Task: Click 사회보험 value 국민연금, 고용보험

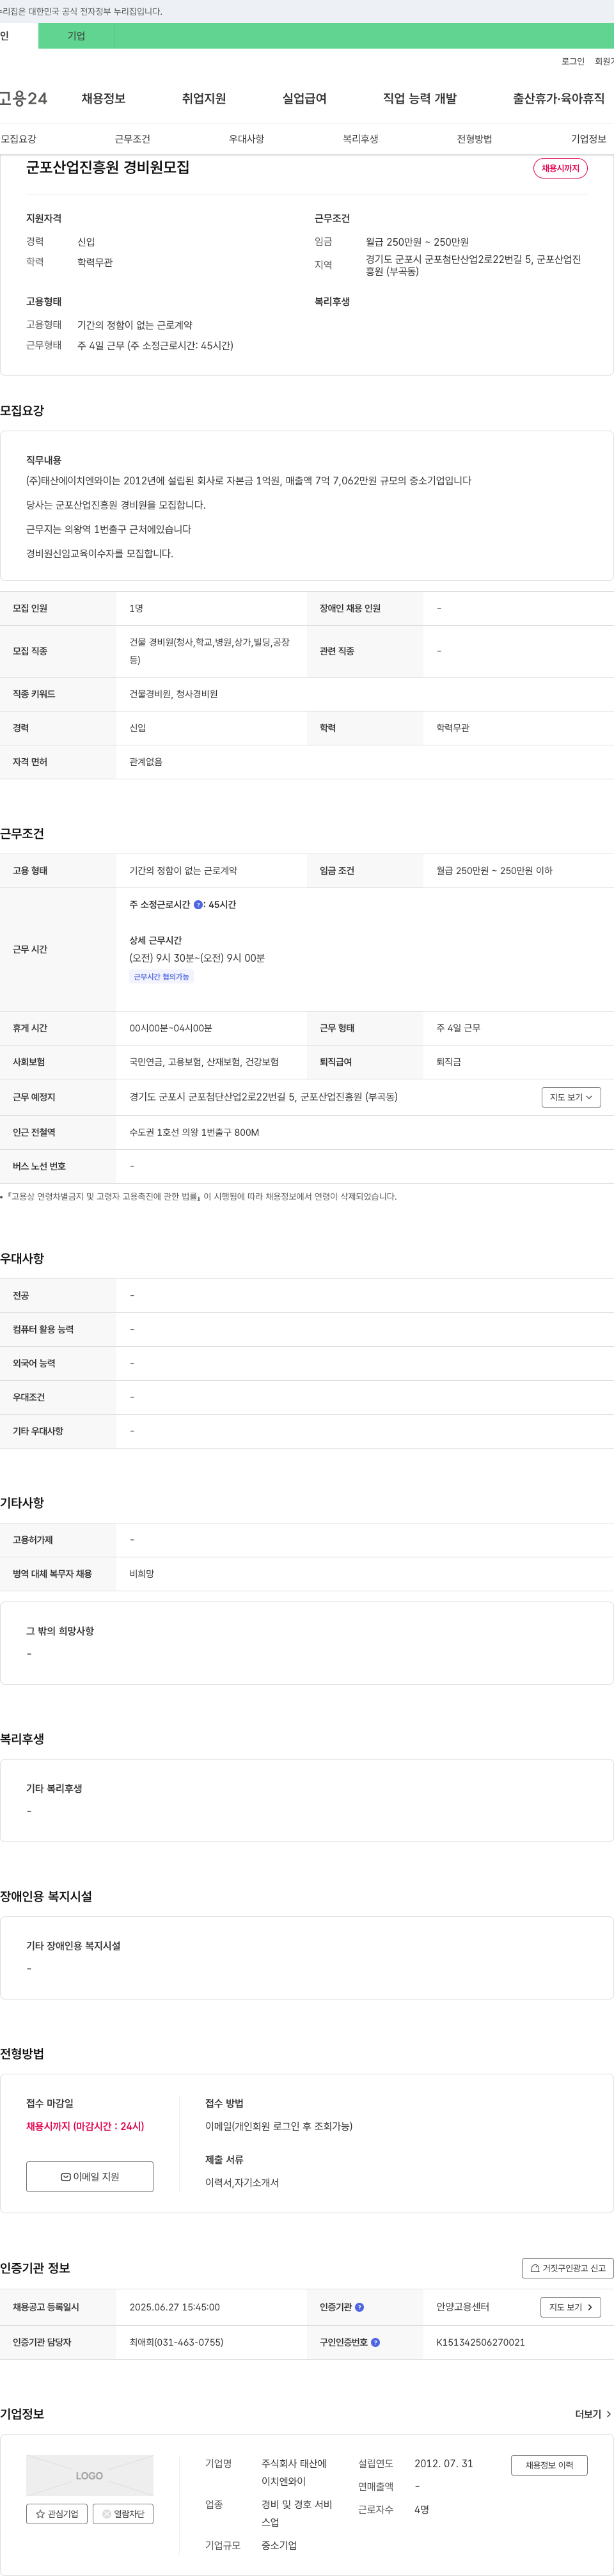Action: click(204, 1062)
